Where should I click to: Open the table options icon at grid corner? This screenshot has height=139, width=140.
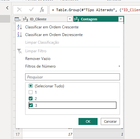18,19
